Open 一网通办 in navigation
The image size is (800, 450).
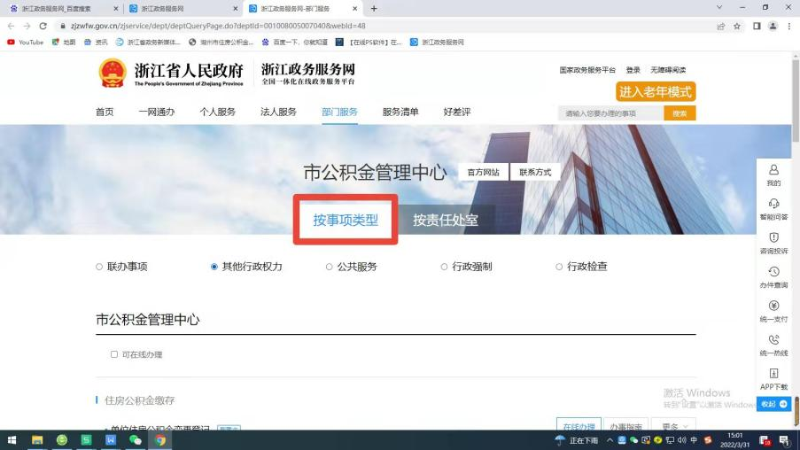pyautogui.click(x=157, y=112)
